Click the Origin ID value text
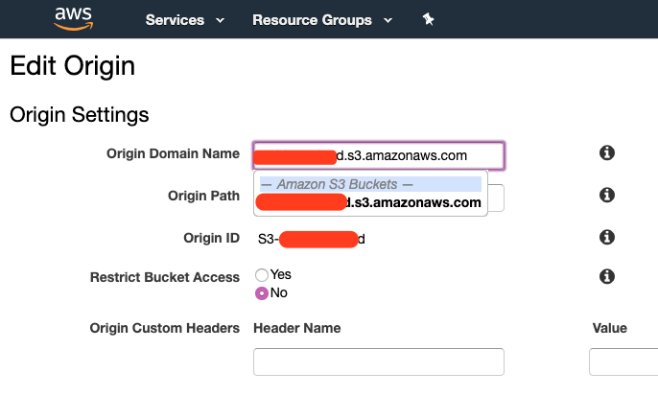 click(312, 239)
